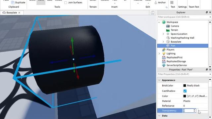The height and width of the screenshot is (119, 212).
Task: Click the red X-axis move arrow at bottom
Action: point(78,77)
